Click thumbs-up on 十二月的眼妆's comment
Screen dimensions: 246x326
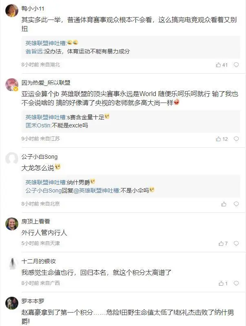(x=221, y=283)
